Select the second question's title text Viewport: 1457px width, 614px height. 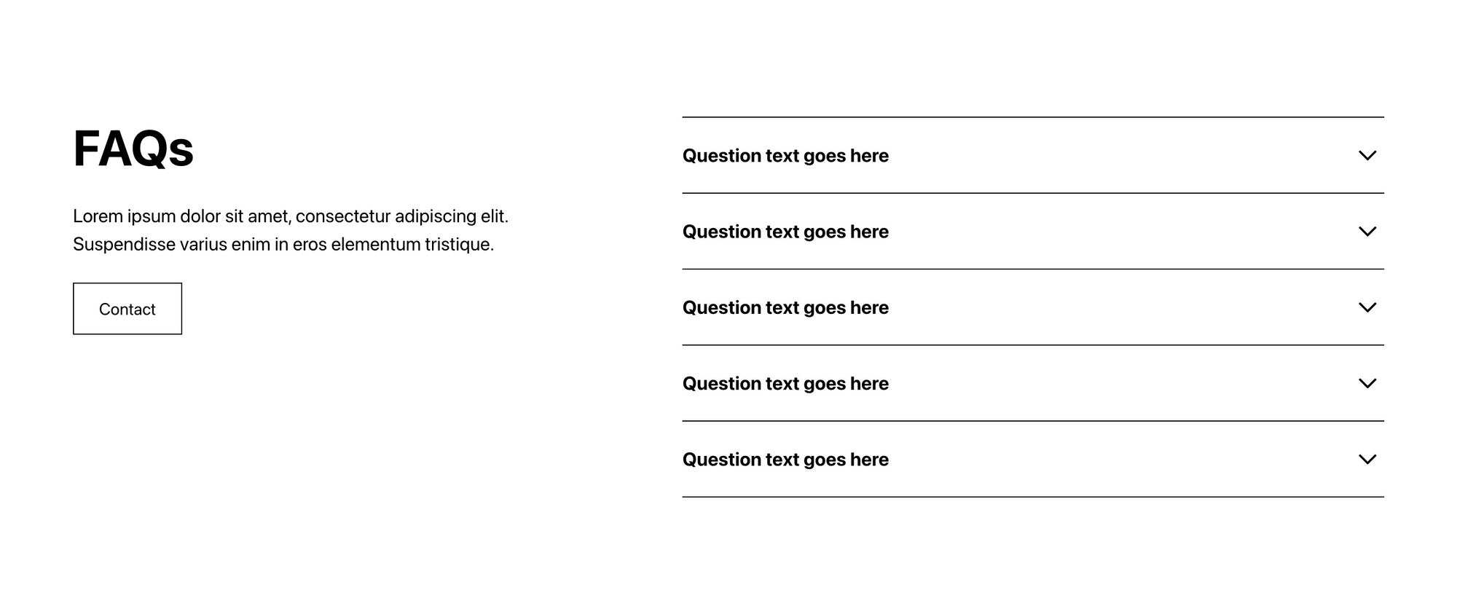(785, 232)
